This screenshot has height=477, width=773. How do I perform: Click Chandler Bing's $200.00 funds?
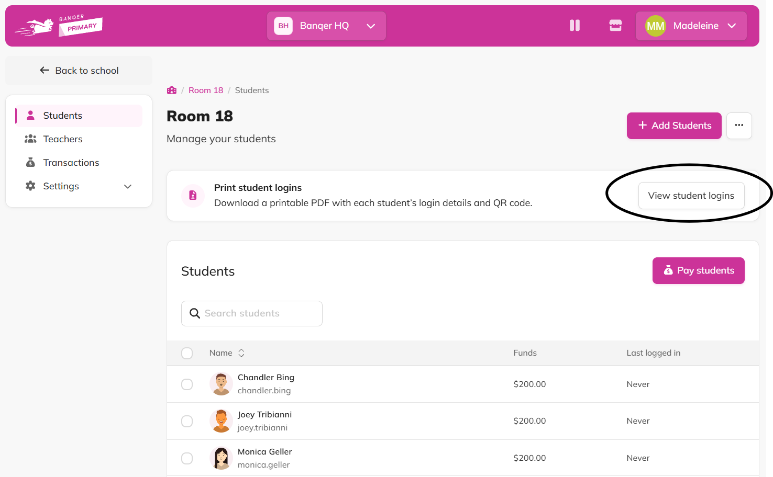pos(529,384)
